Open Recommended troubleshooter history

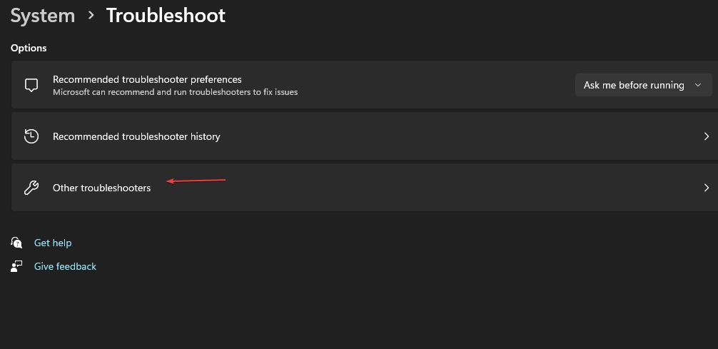136,136
